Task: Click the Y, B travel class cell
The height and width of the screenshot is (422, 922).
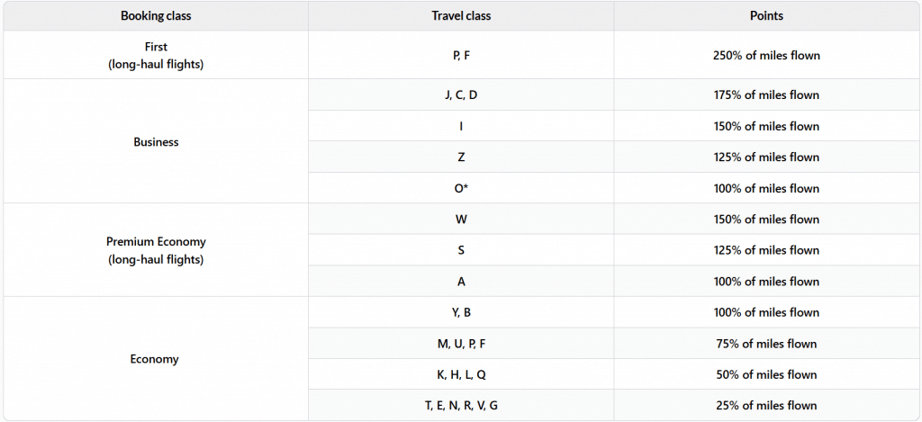Action: [461, 312]
